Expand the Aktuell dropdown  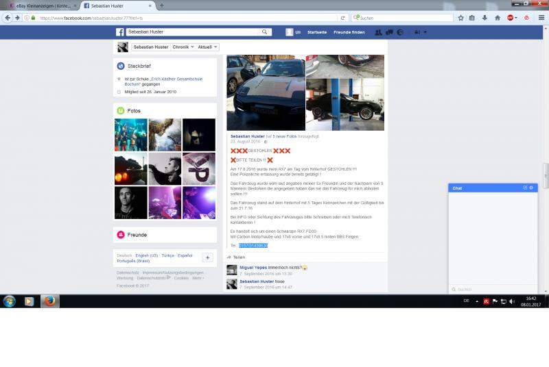(x=207, y=47)
